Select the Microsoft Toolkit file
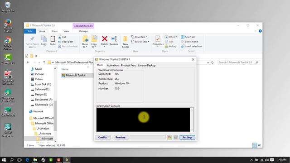This screenshot has height=163, width=290. coord(76,75)
